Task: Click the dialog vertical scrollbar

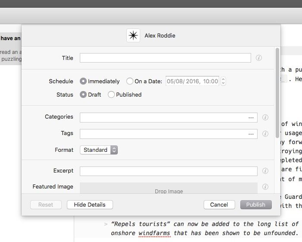Action: [x=277, y=93]
